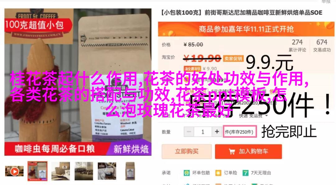The width and height of the screenshot is (336, 185).
Task: Select the second product thumbnail with the doll
Action: [x=37, y=171]
